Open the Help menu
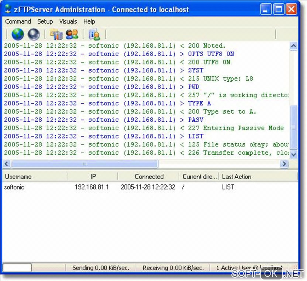 pyautogui.click(x=89, y=21)
